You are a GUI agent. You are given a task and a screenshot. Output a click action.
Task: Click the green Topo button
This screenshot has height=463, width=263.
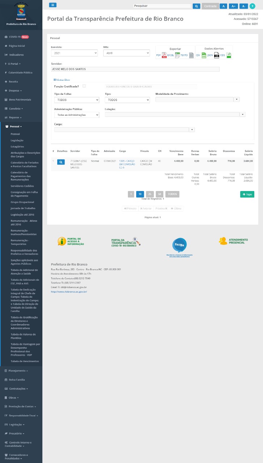[x=247, y=194]
